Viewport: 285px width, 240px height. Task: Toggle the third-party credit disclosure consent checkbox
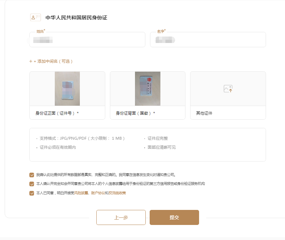click(x=32, y=184)
